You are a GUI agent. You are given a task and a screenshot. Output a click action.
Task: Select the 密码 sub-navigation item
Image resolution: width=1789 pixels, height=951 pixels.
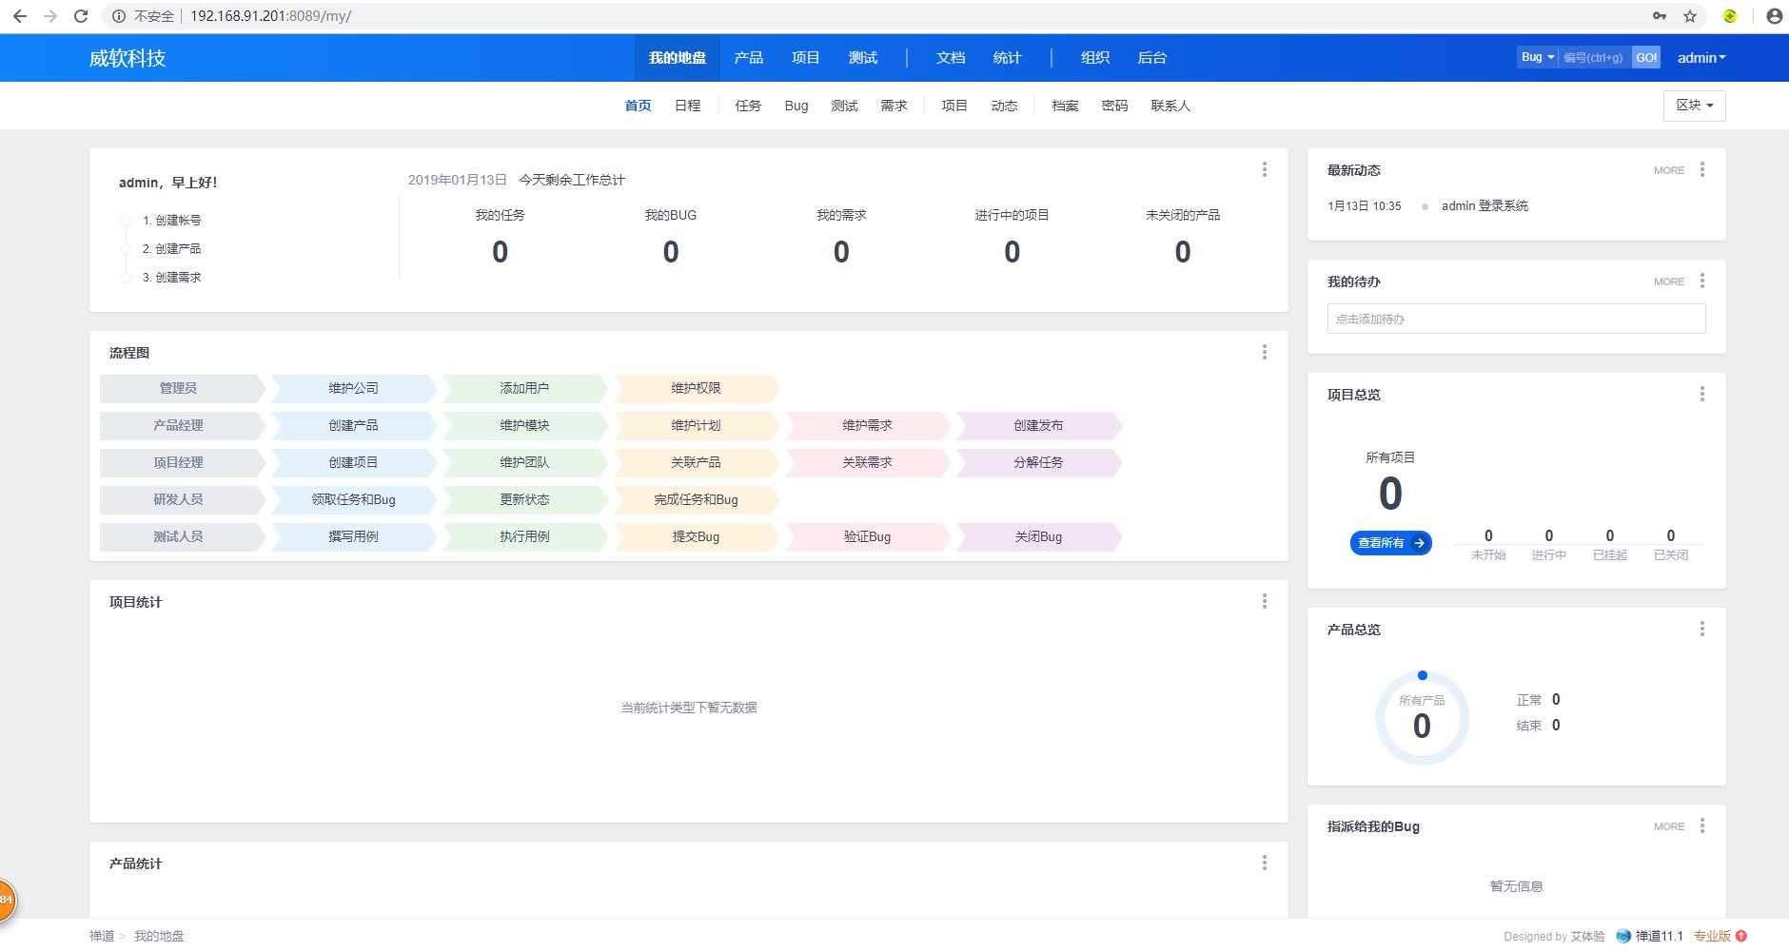tap(1114, 106)
